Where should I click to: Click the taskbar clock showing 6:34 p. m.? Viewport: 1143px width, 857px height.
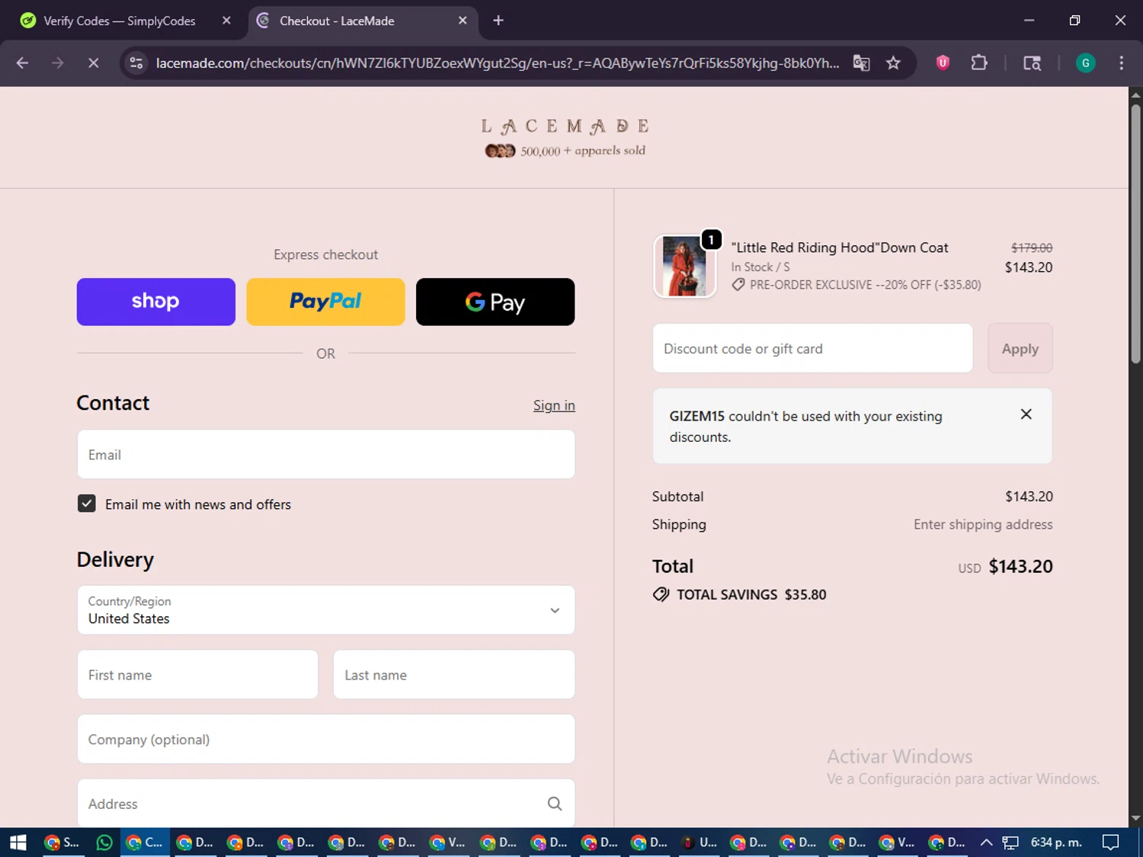[1056, 842]
